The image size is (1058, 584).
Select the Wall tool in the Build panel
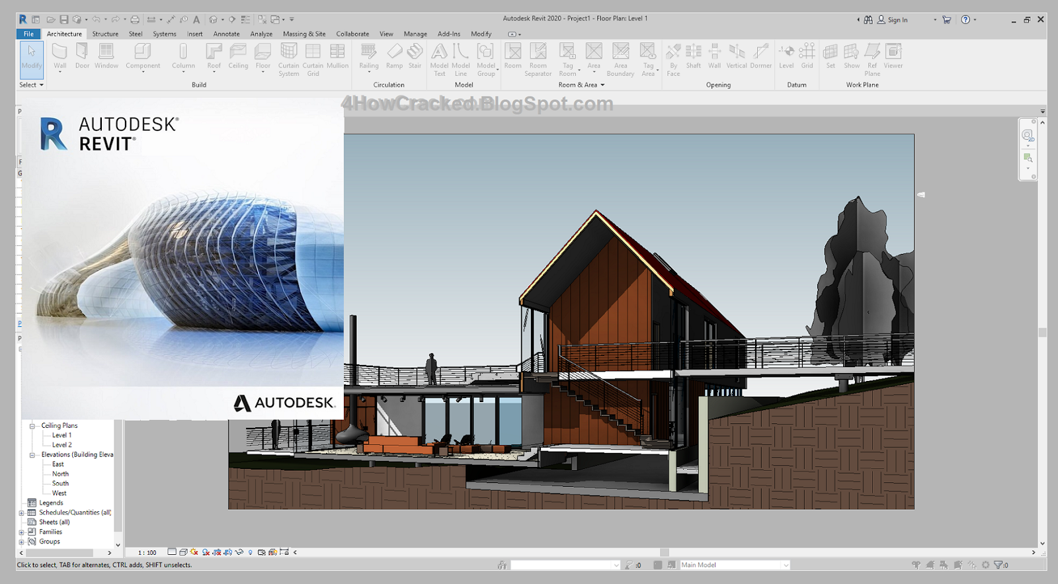(60, 56)
